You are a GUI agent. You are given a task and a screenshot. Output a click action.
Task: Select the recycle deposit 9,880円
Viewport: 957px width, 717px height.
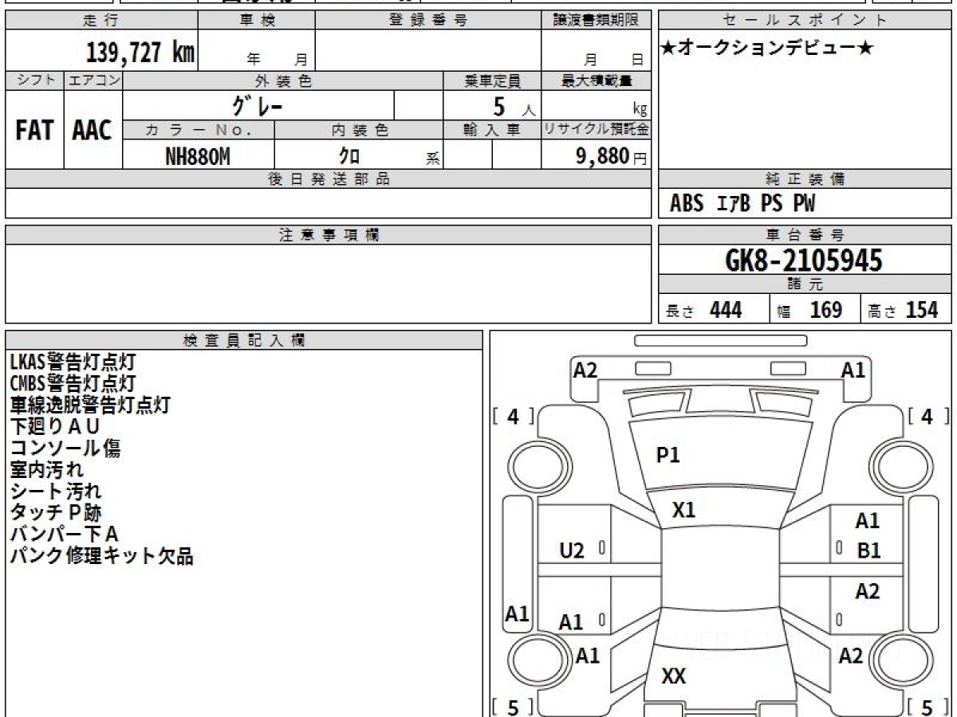click(x=612, y=156)
